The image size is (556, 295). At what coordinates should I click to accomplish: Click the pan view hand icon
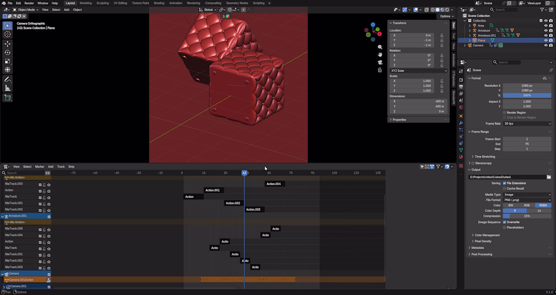[380, 55]
